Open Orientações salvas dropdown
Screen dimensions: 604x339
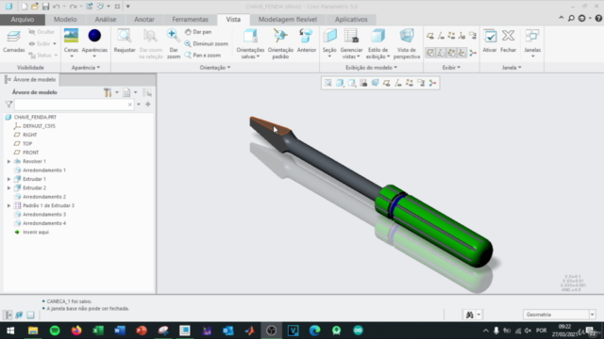[x=250, y=53]
